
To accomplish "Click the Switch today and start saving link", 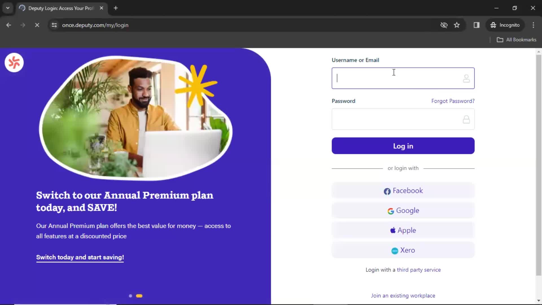I will [80, 257].
